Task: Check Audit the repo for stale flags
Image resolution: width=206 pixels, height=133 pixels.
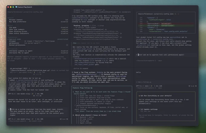Action: (x=78, y=96)
